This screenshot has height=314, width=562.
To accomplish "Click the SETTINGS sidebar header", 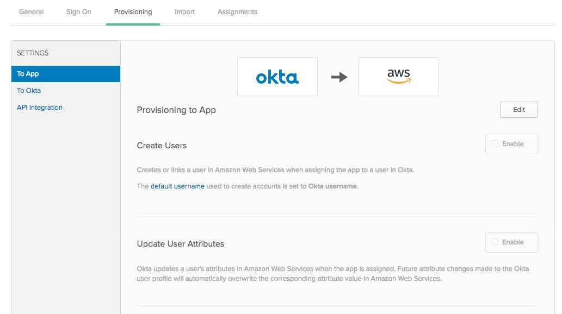I will point(33,53).
